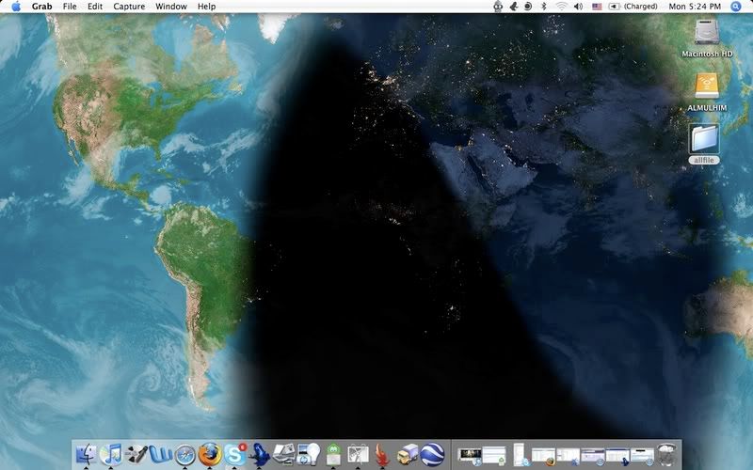Open the Capture menu
The width and height of the screenshot is (753, 470).
(129, 7)
